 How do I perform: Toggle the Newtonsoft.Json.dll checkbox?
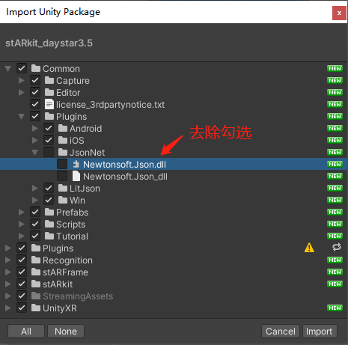tap(62, 164)
